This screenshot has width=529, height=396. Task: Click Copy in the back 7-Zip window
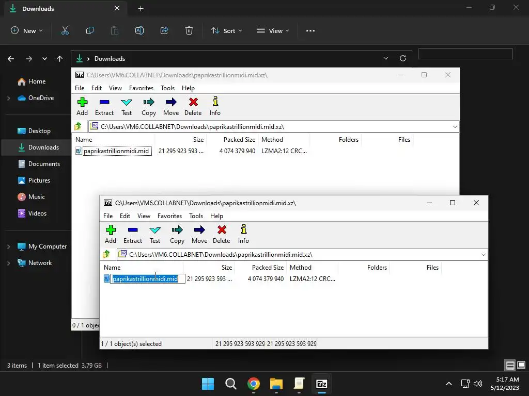149,106
